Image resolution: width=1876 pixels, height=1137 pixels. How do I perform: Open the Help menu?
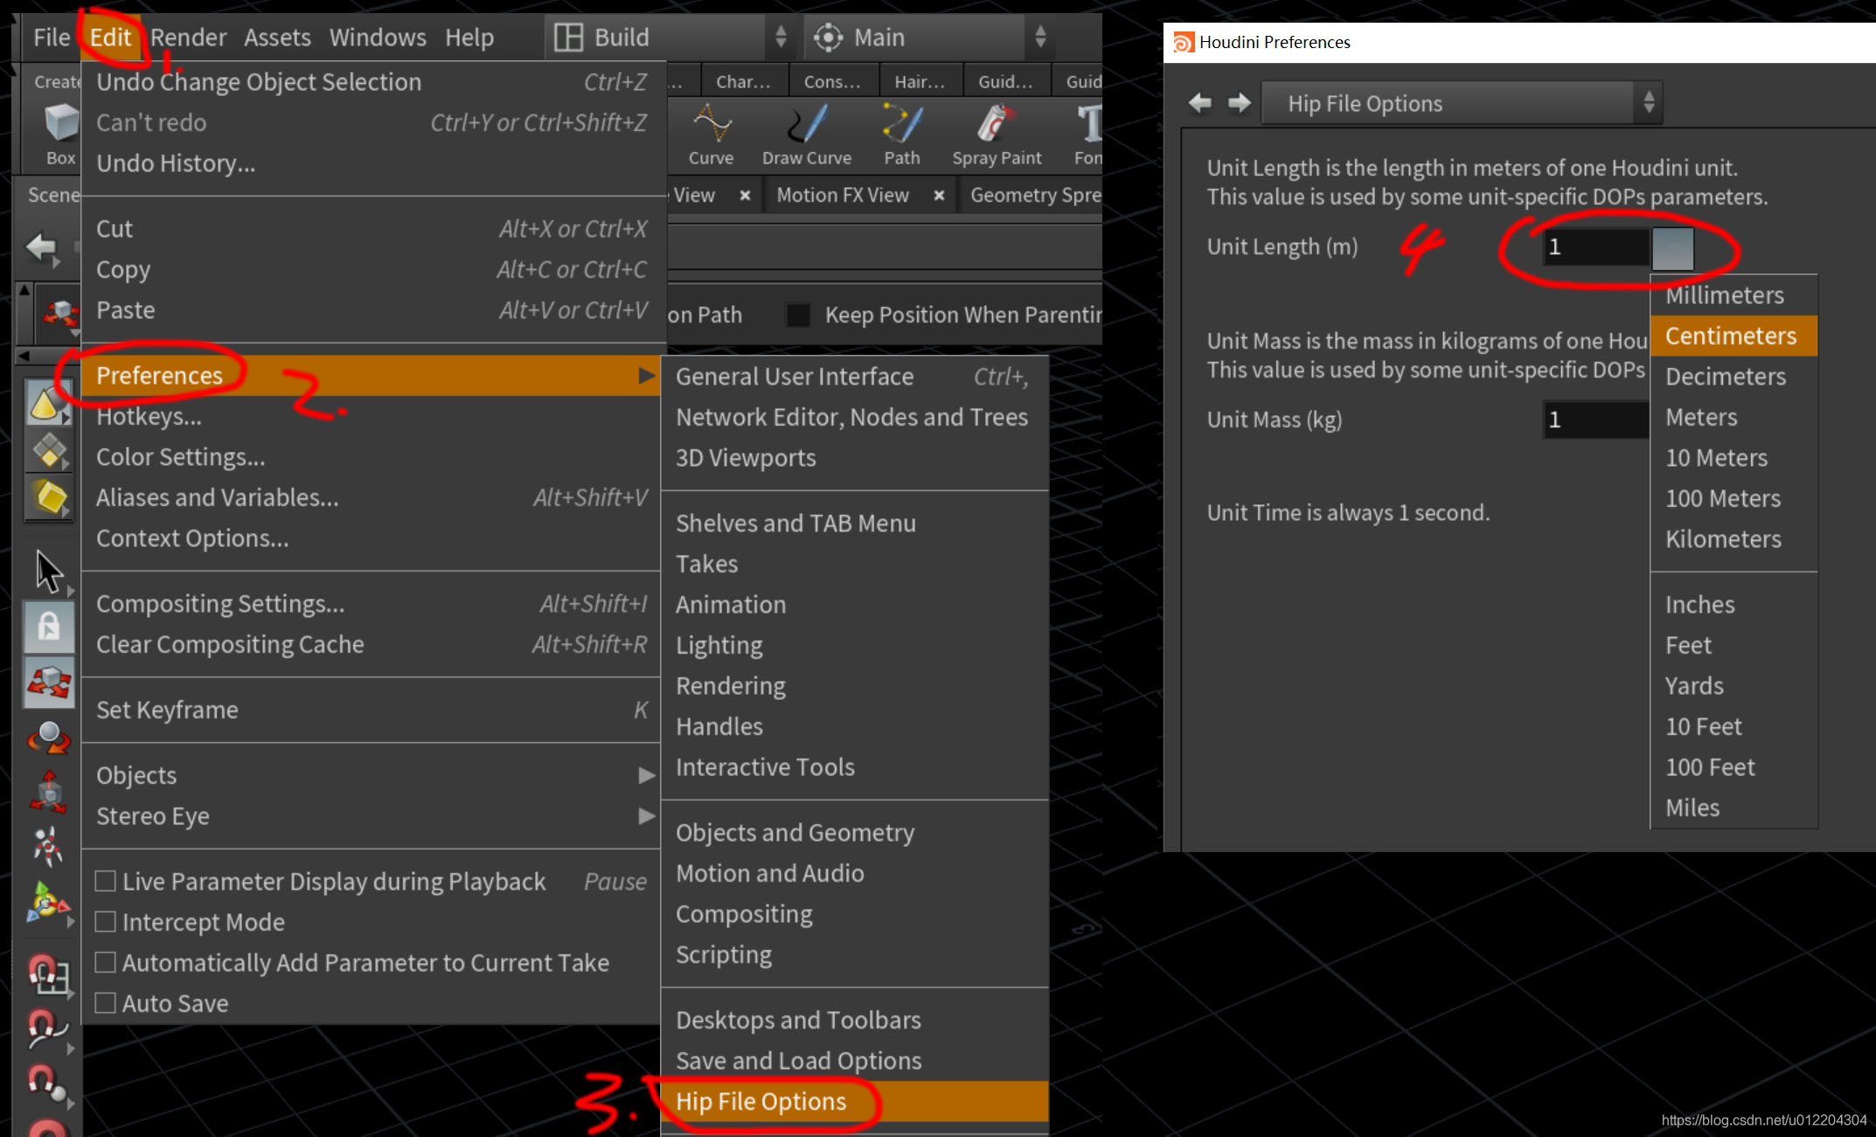(469, 38)
